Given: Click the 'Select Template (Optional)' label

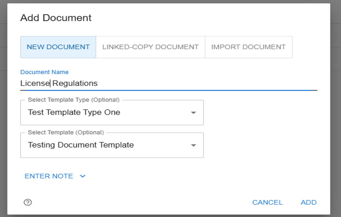Looking at the screenshot, I should 66,132.
